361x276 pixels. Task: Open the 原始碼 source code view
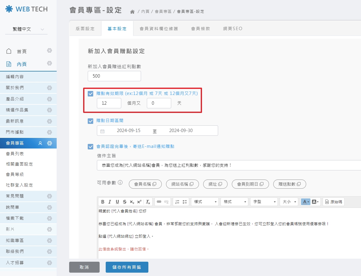(334, 201)
